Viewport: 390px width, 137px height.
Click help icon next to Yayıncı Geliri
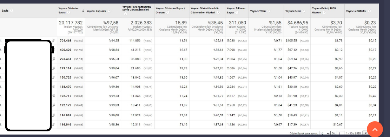pyautogui.click(x=304, y=11)
